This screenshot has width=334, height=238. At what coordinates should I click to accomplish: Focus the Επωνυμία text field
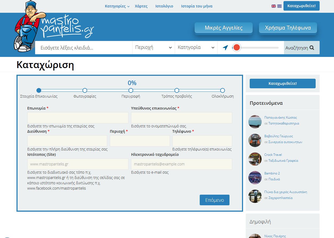(78, 118)
